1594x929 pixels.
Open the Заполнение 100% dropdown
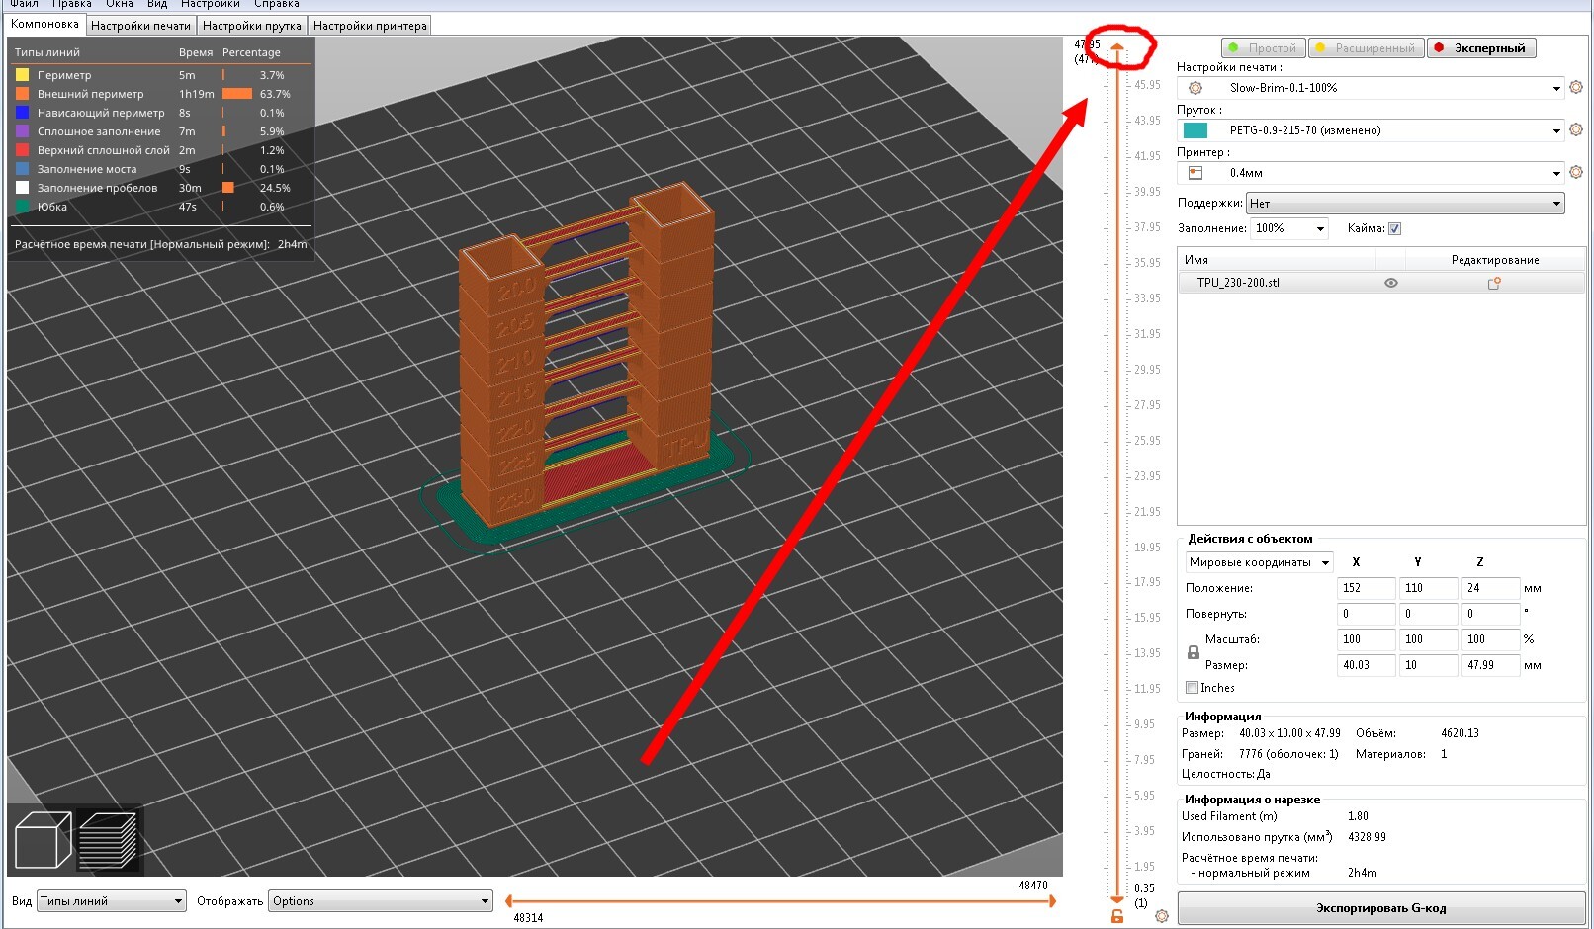1289,228
